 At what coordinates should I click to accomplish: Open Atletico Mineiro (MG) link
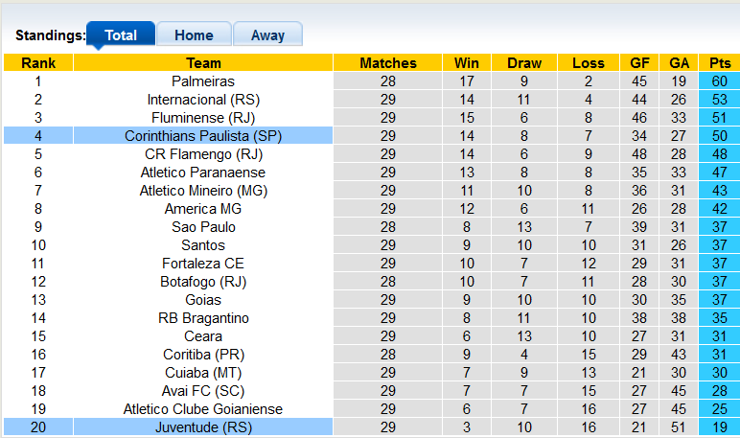coord(203,191)
